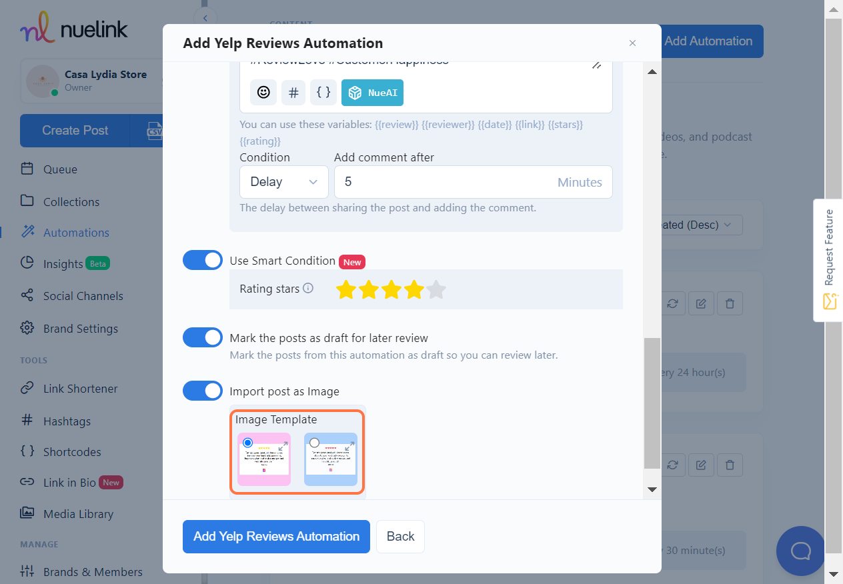Image resolution: width=843 pixels, height=584 pixels.
Task: Collapse the sidebar with the chevron arrow
Action: (x=205, y=18)
